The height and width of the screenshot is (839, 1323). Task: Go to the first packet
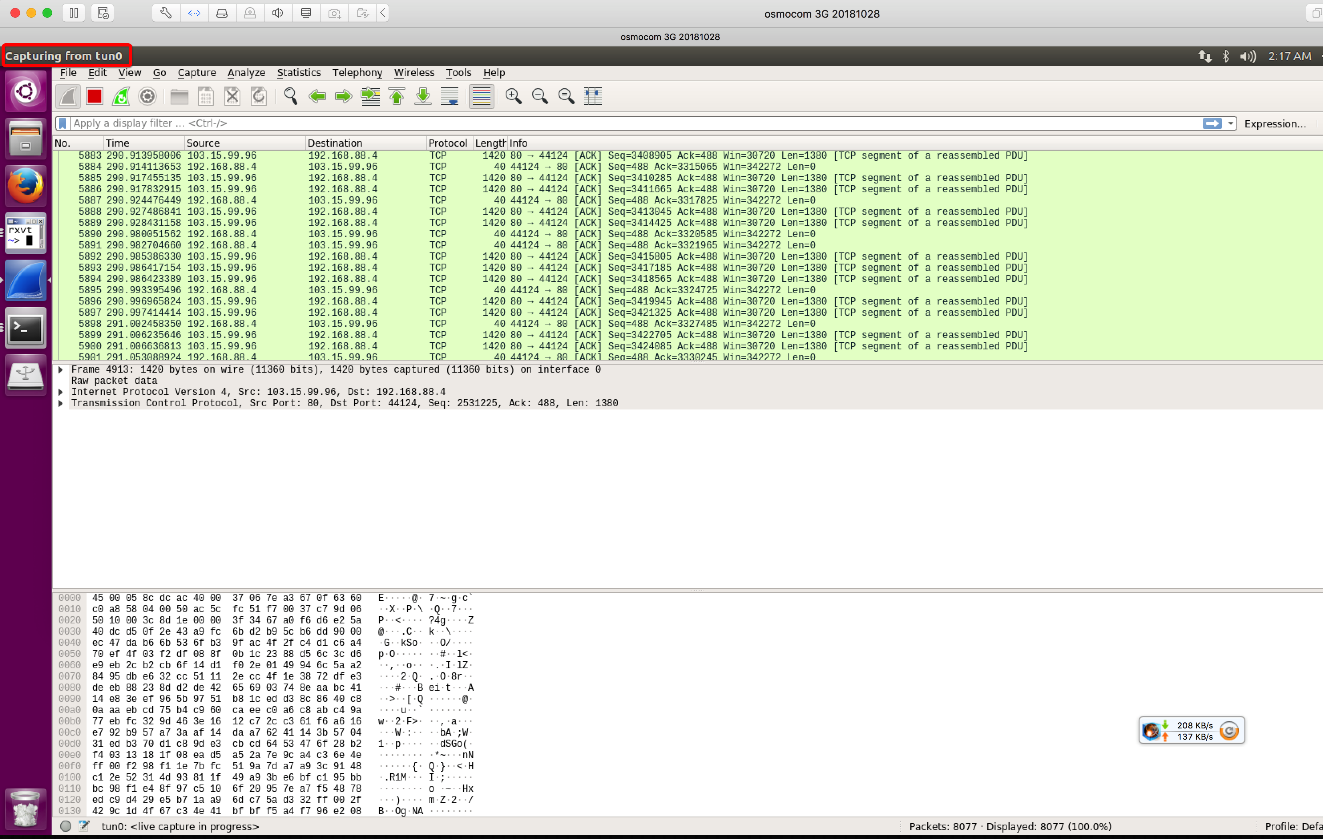pyautogui.click(x=397, y=97)
